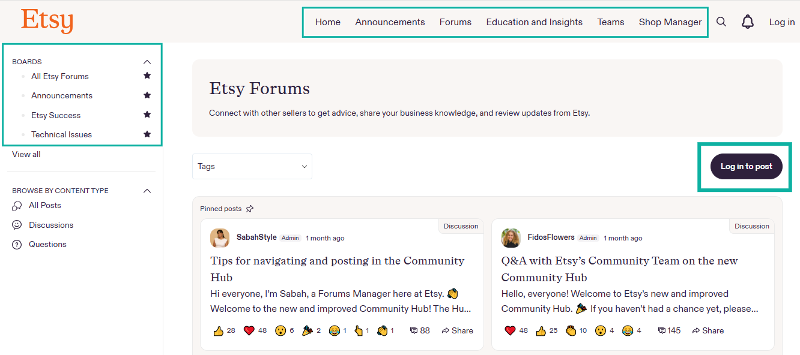Select the Questions content type icon

(x=16, y=244)
